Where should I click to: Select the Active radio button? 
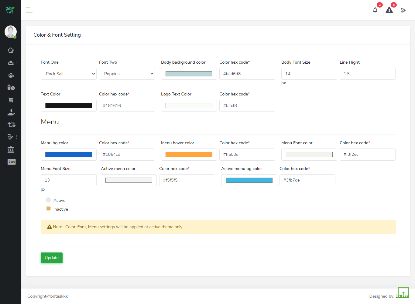point(49,200)
